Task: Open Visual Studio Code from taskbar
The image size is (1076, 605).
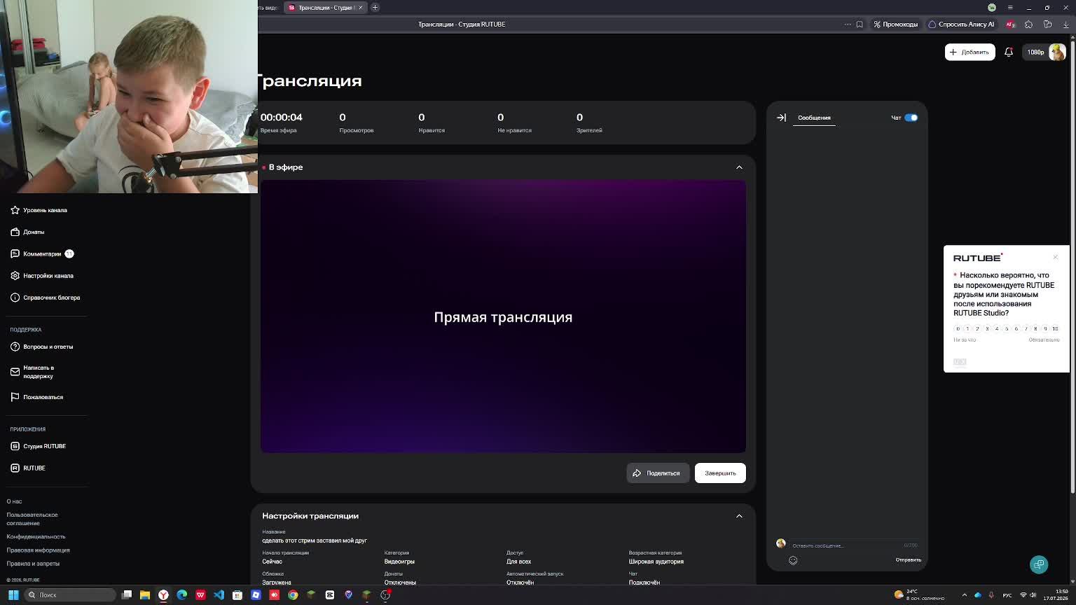Action: (219, 594)
